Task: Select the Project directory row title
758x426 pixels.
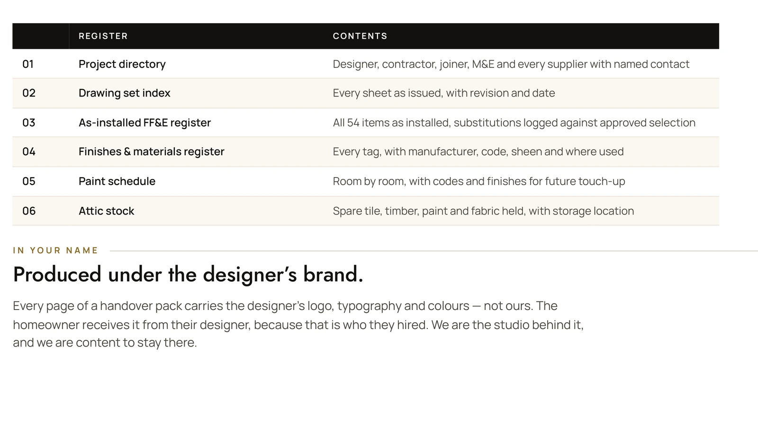Action: [122, 64]
